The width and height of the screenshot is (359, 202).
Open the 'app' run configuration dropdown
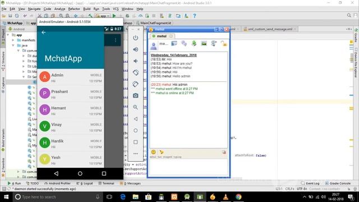[103, 16]
